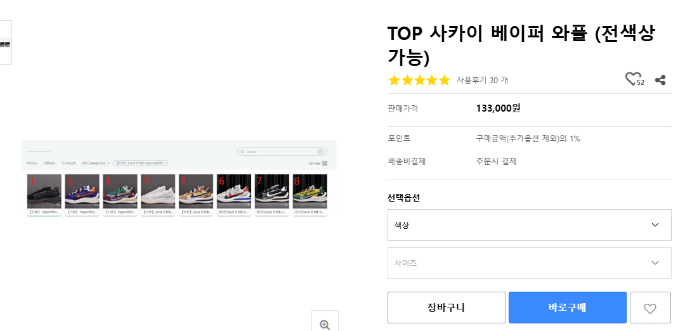Click the magnifier zoom icon below product image

tap(325, 324)
